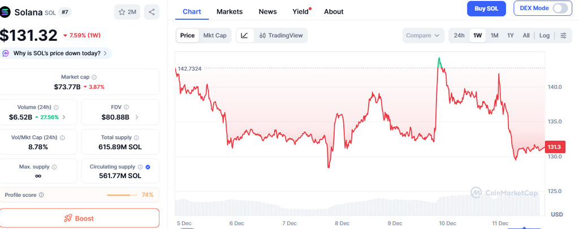
Task: Select the 1M time range
Action: (x=494, y=36)
